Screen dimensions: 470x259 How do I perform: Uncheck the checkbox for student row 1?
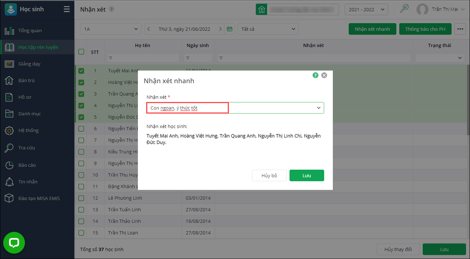point(81,71)
